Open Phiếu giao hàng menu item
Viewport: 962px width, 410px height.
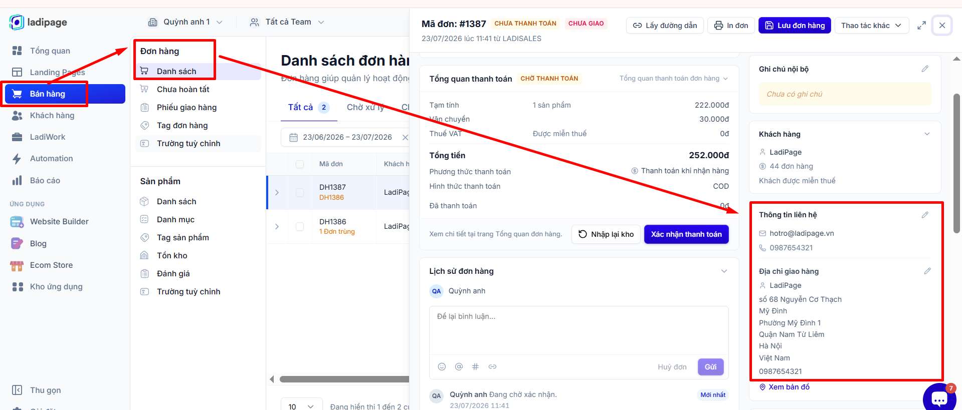tap(186, 107)
